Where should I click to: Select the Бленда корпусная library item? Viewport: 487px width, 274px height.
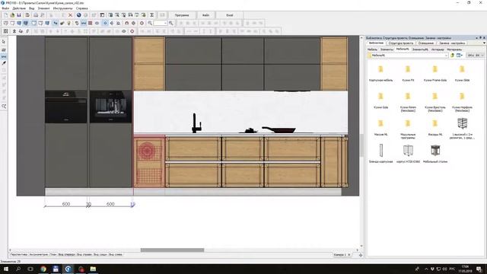click(380, 153)
